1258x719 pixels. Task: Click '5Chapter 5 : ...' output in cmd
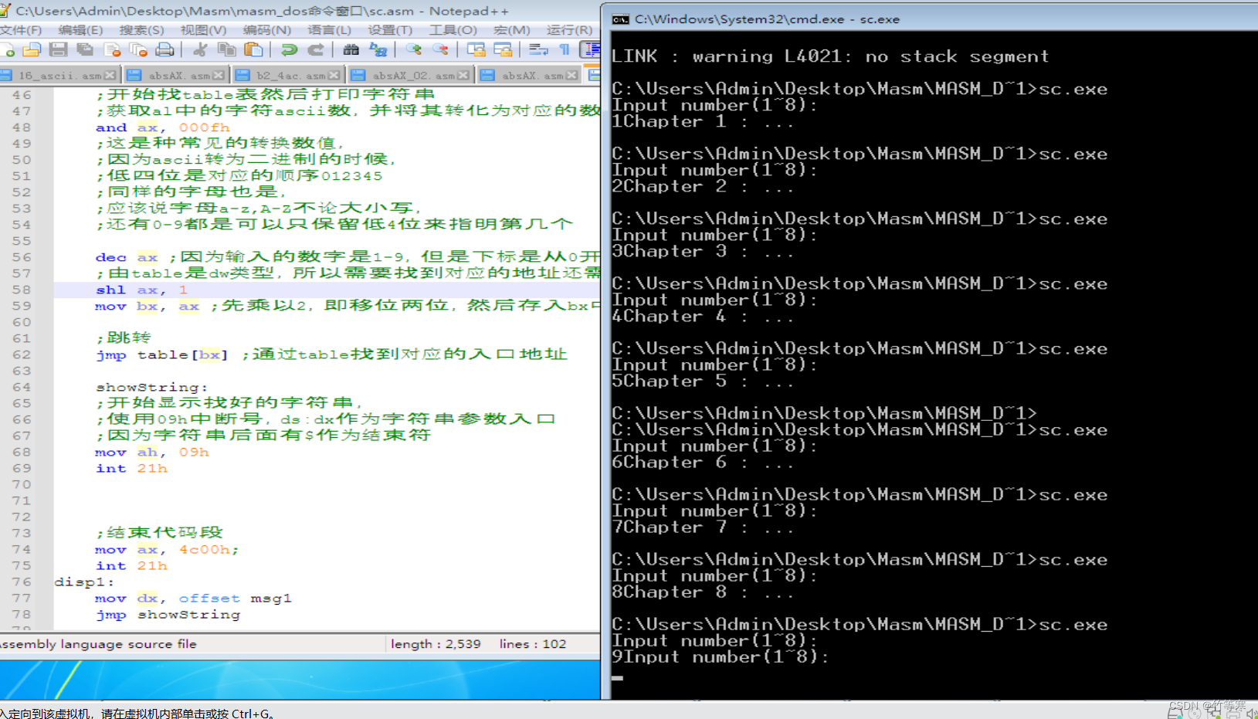coord(703,381)
